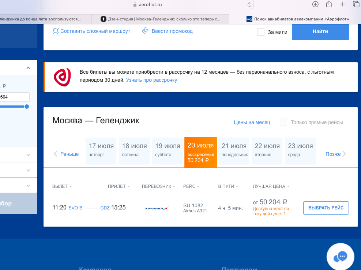Click the SVO B airport code
Screen dimensions: 361x270
75,208
